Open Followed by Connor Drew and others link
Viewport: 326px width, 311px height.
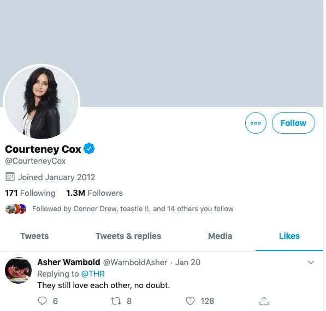click(133, 209)
